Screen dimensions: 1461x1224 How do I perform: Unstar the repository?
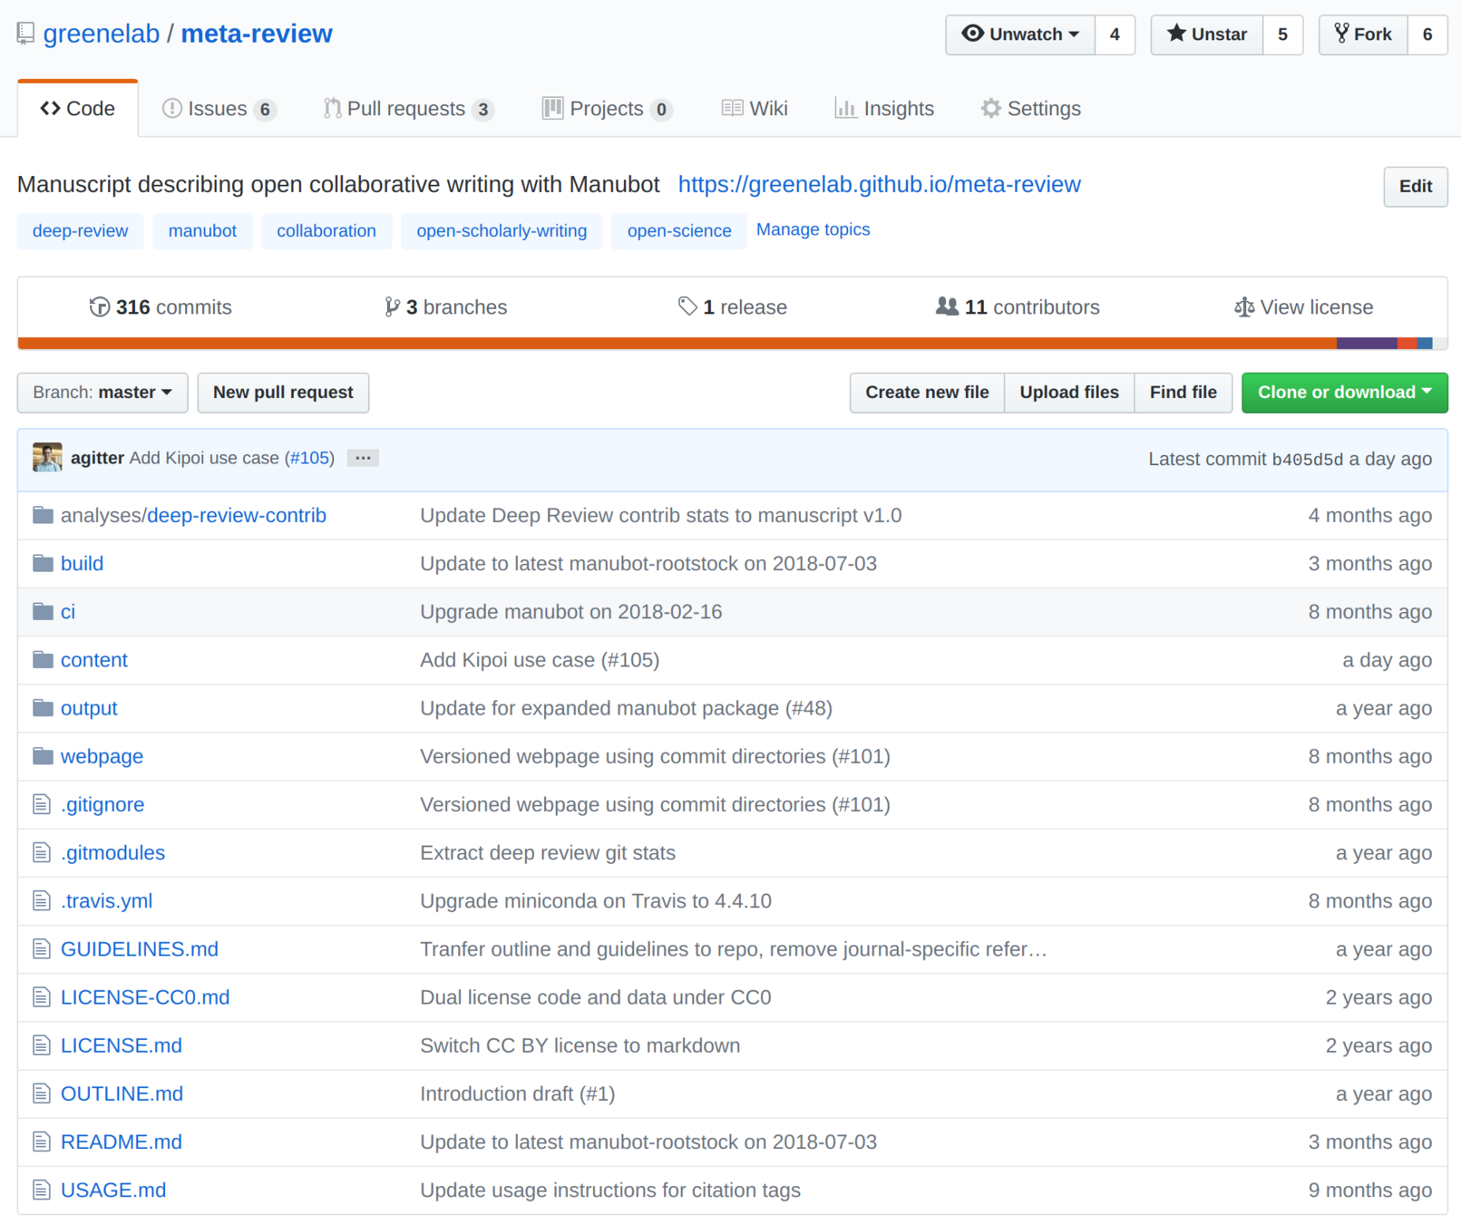point(1207,34)
